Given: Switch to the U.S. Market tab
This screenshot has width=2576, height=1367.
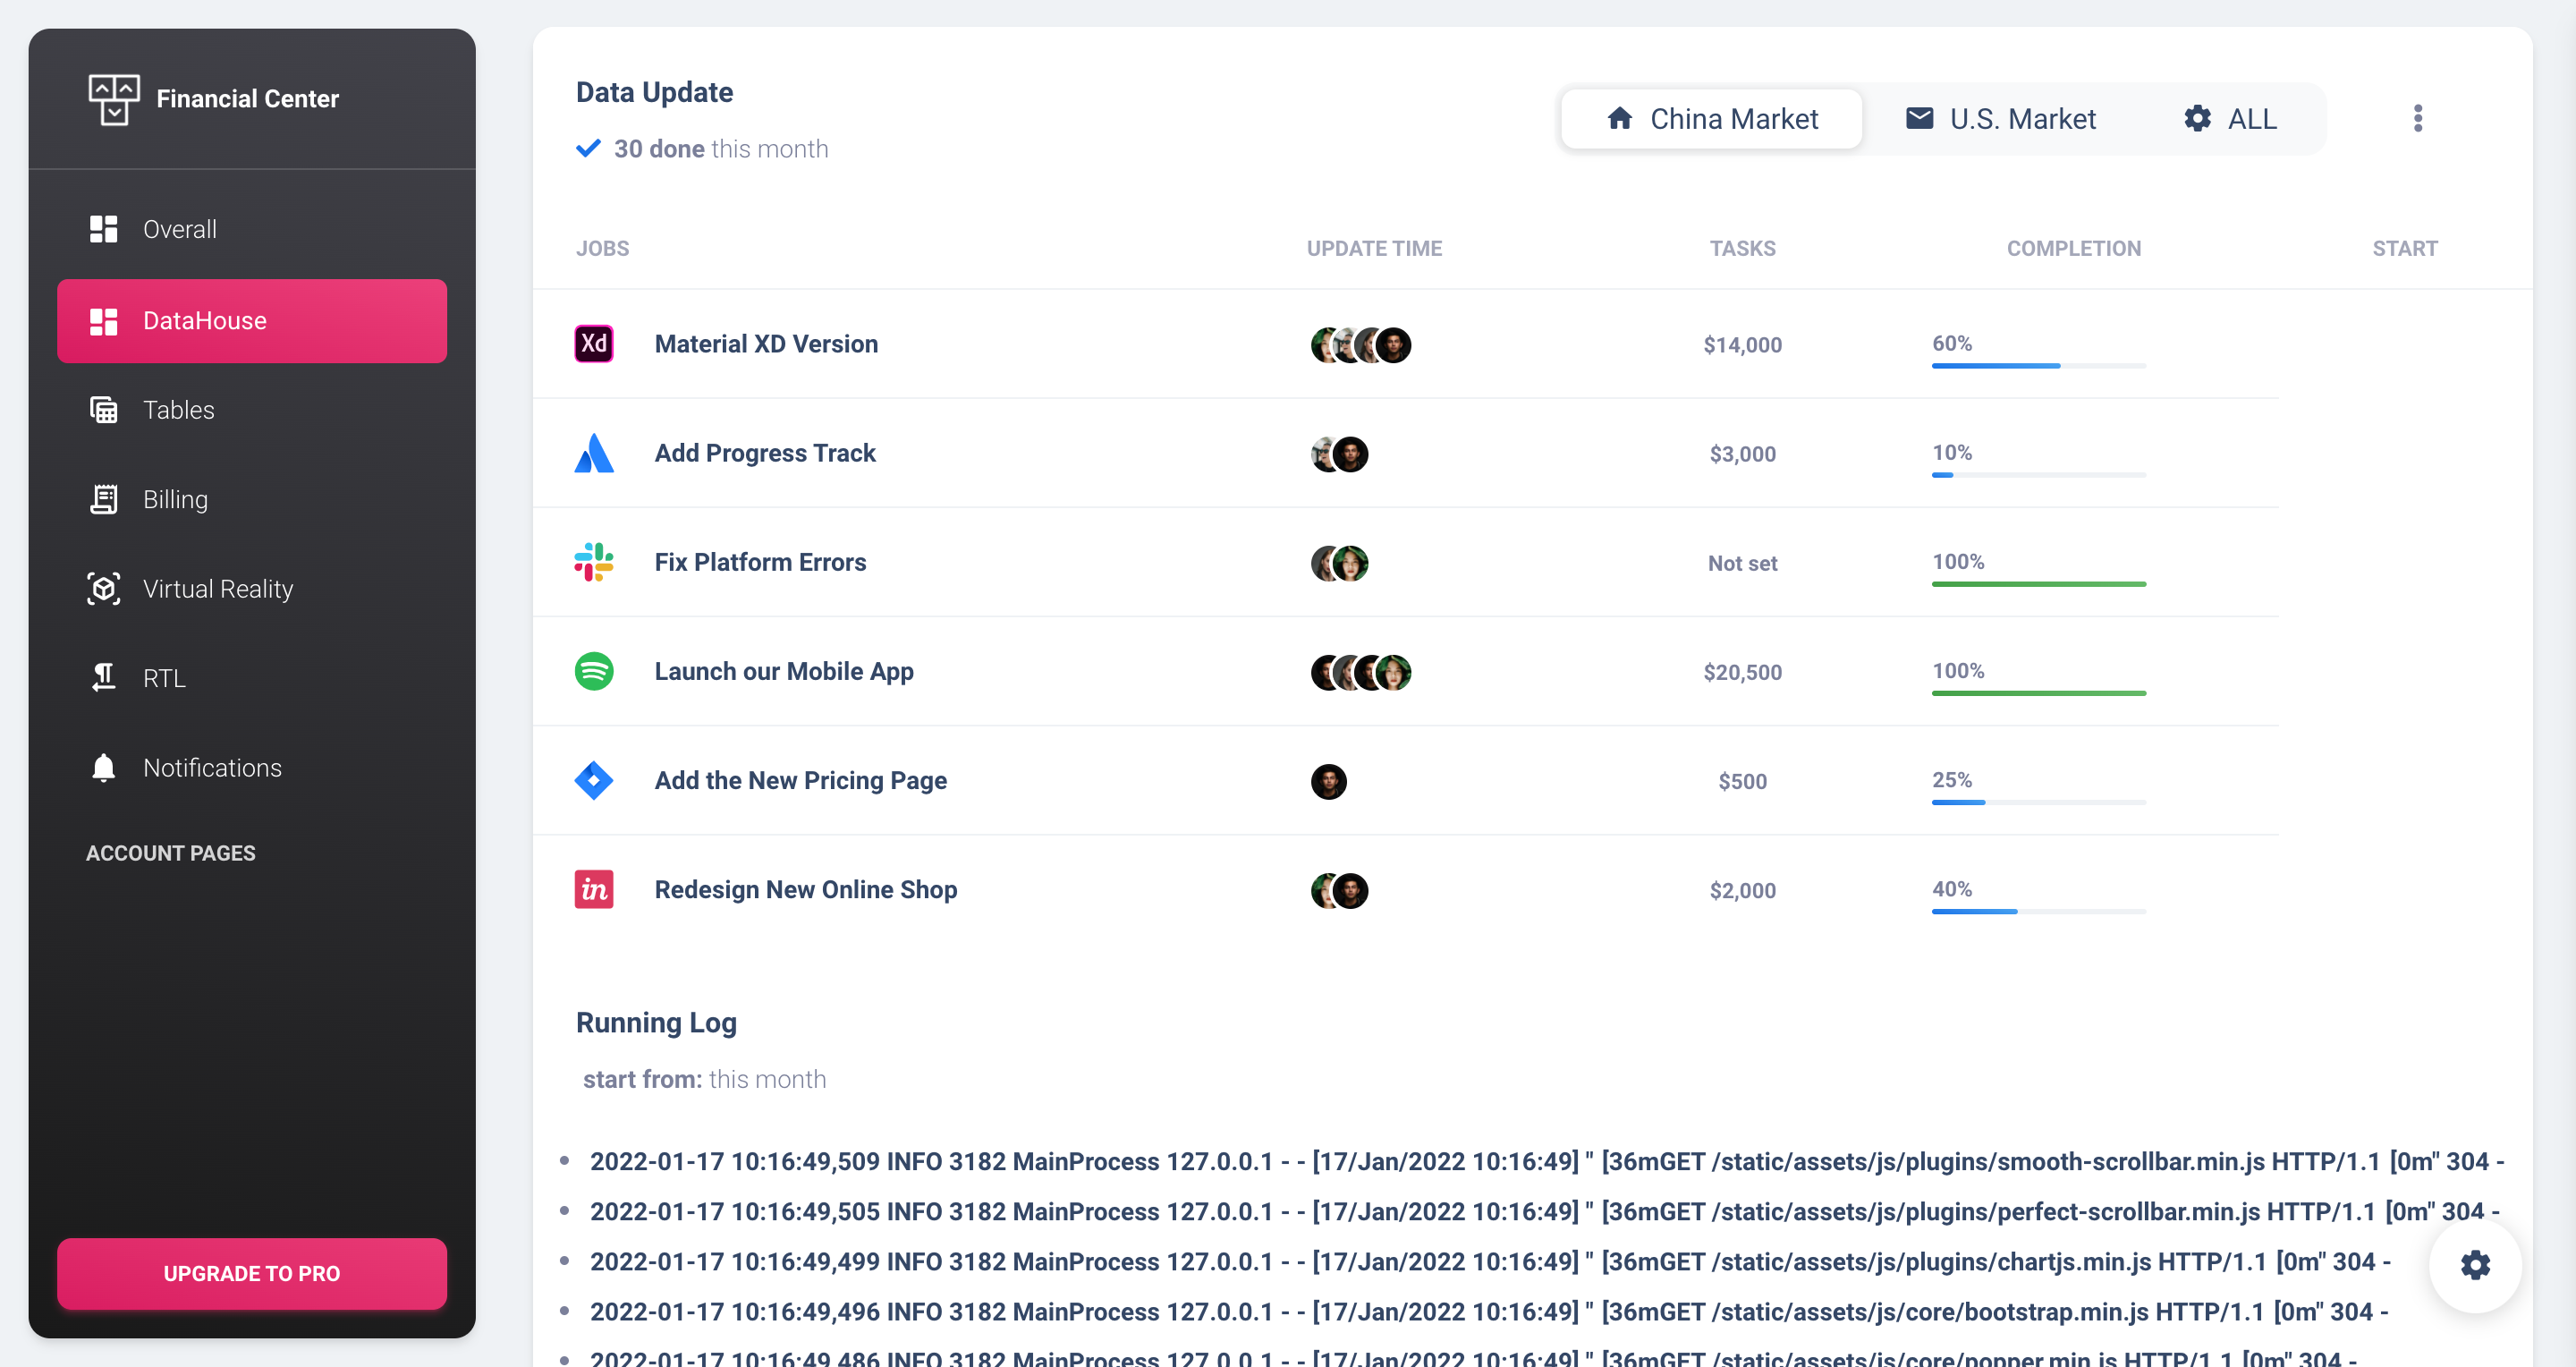Looking at the screenshot, I should (x=2000, y=119).
